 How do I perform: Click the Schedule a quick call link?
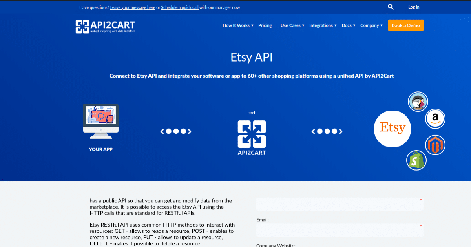click(x=180, y=7)
